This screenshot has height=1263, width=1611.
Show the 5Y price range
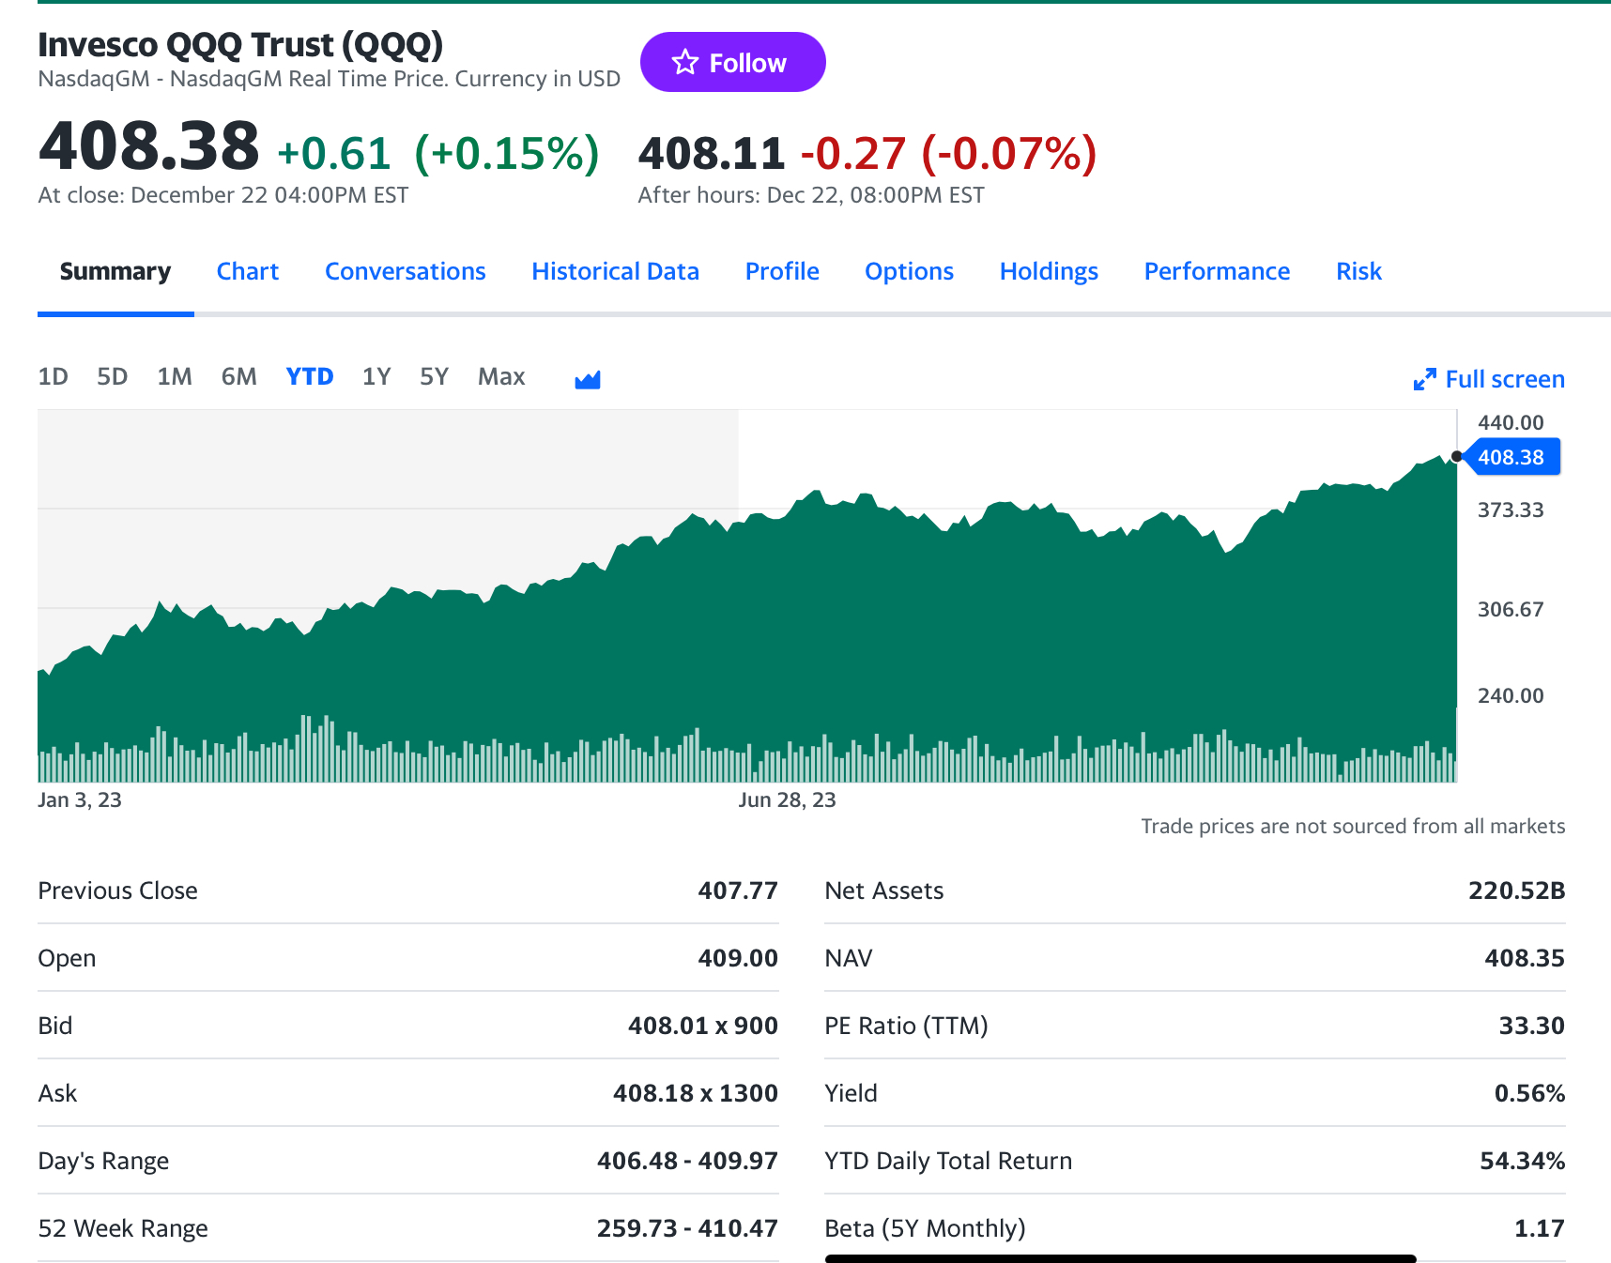(434, 377)
